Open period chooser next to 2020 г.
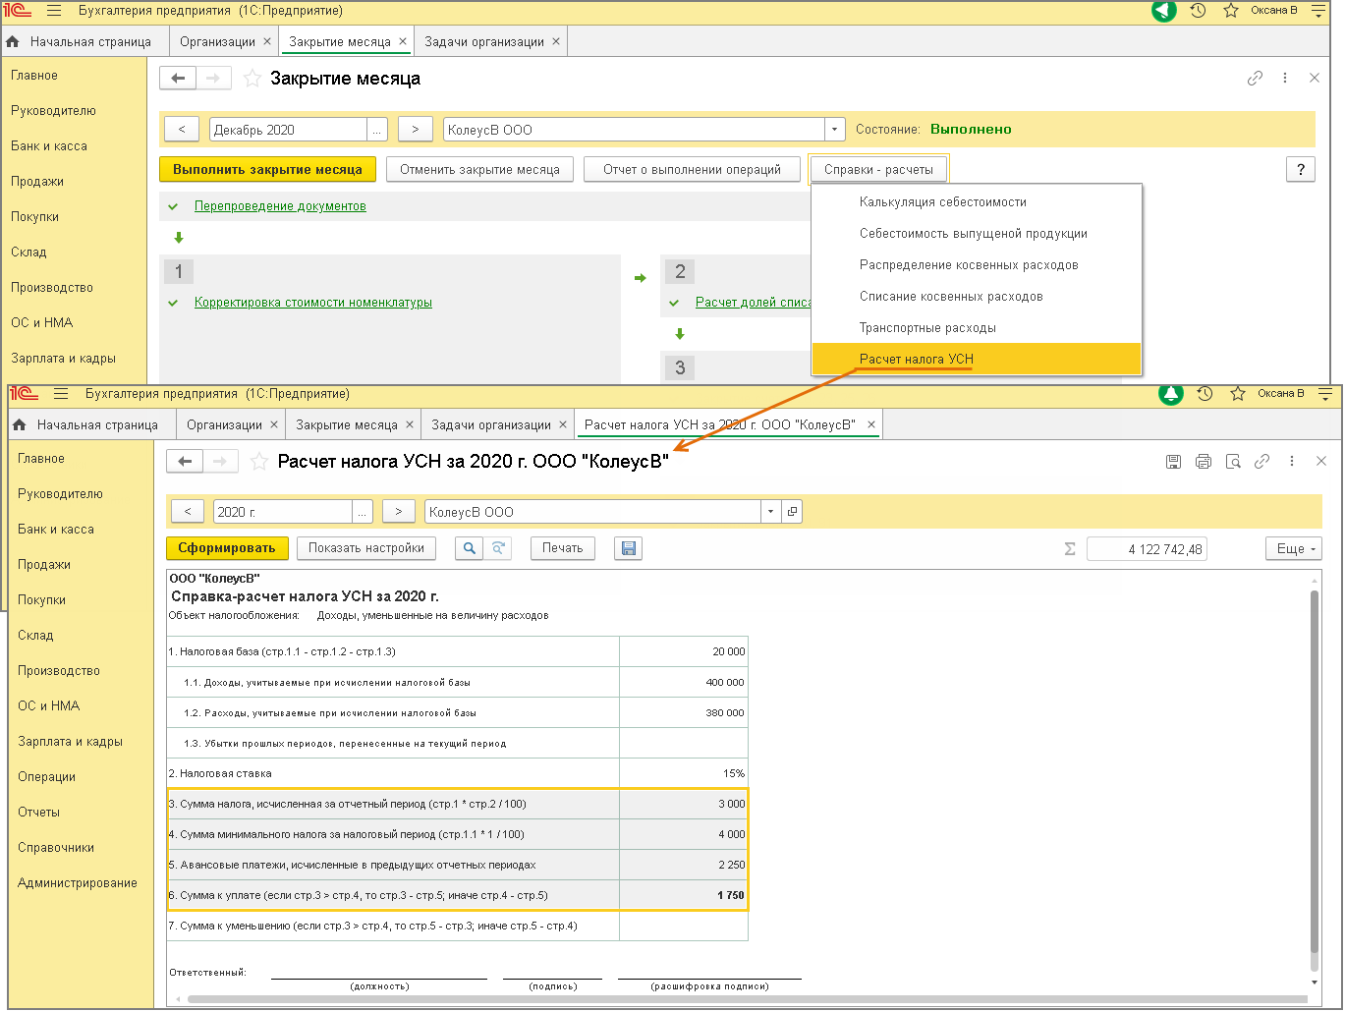1345x1012 pixels. [x=364, y=512]
